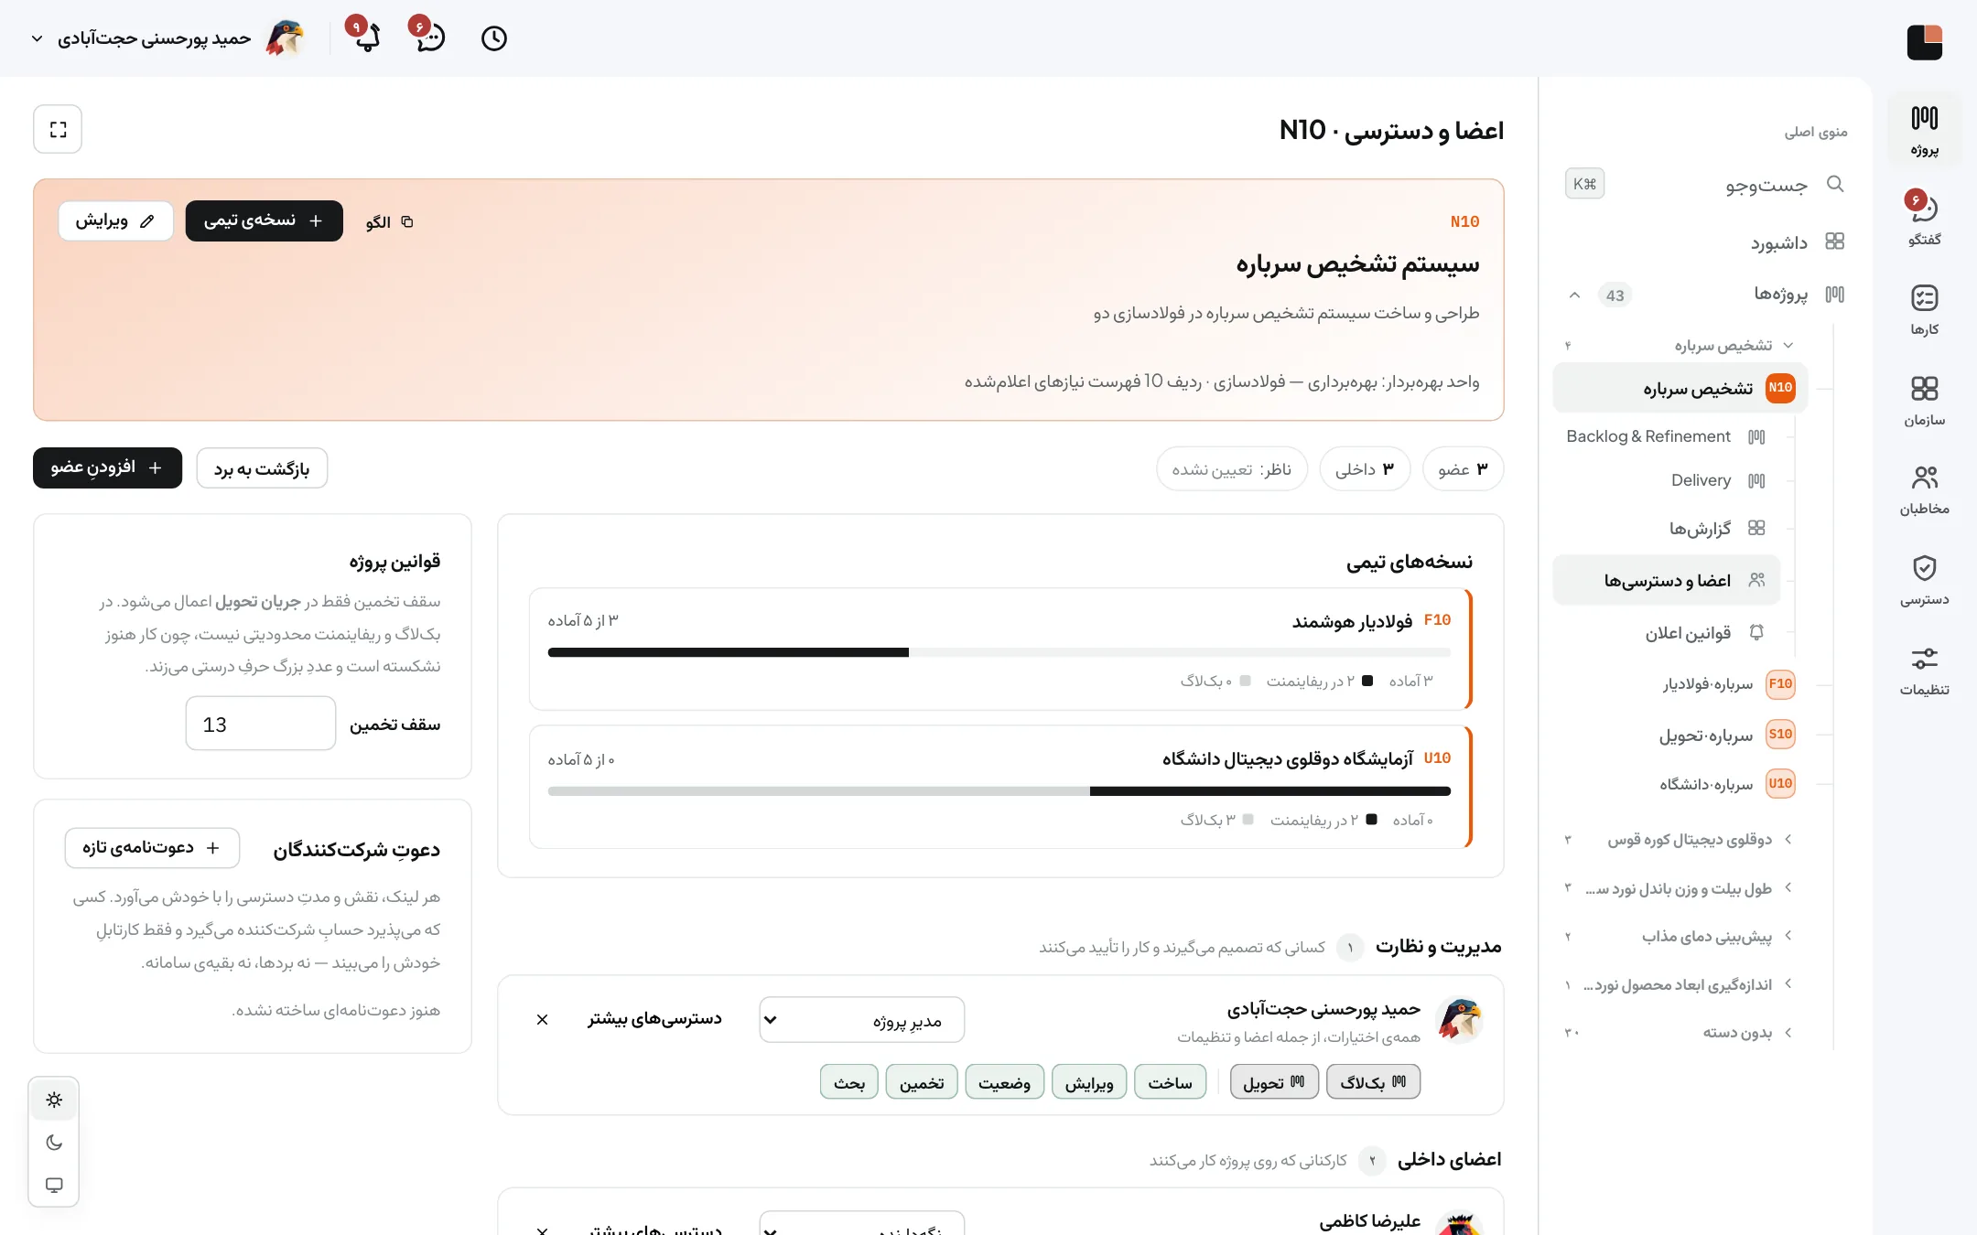Open the مدیر پروژه role dropdown
This screenshot has height=1235, width=1977.
(862, 1020)
